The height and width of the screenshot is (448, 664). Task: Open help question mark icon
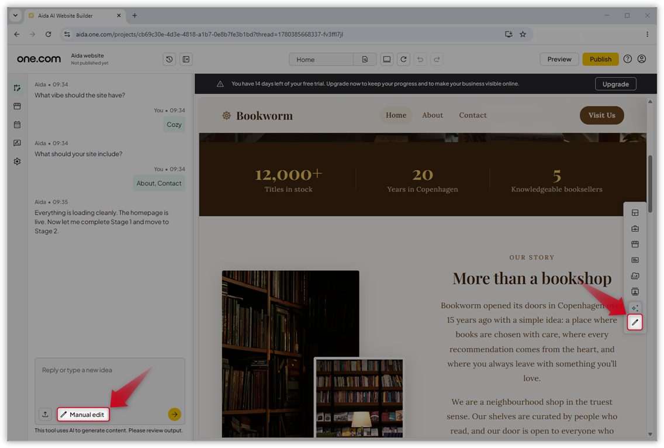pyautogui.click(x=628, y=59)
